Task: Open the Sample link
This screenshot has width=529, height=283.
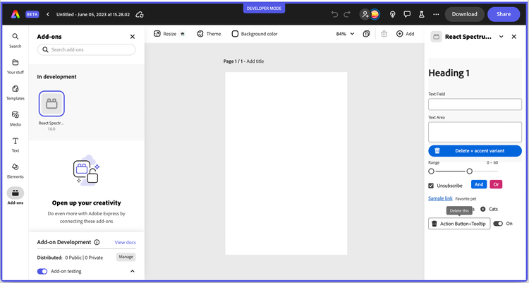Action: pyautogui.click(x=440, y=198)
